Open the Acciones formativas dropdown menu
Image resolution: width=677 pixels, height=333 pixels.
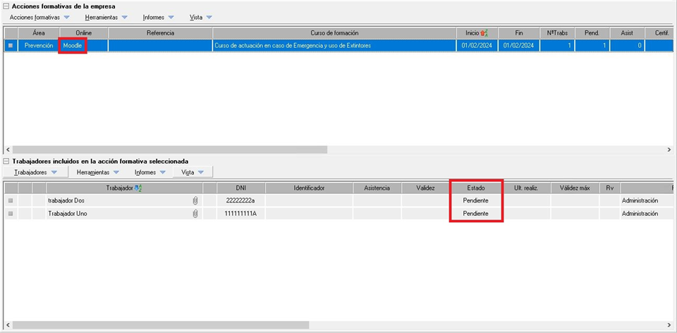click(39, 17)
